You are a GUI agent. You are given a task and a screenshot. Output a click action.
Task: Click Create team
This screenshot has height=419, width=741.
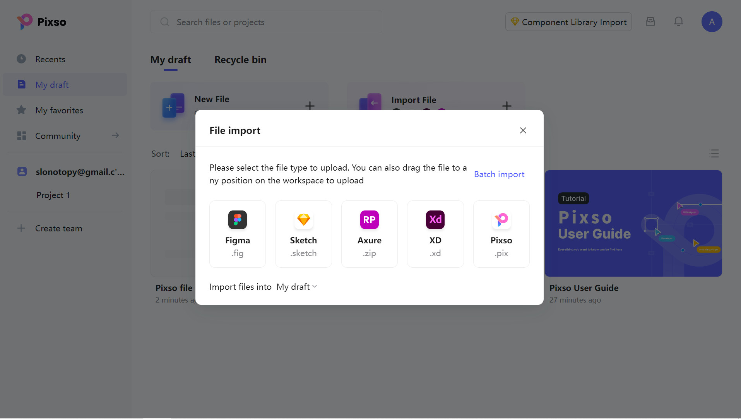click(50, 228)
